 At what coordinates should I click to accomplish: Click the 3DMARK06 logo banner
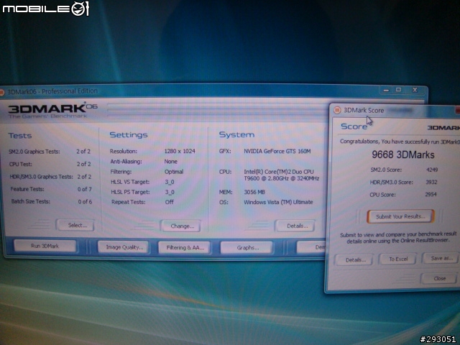pyautogui.click(x=52, y=110)
